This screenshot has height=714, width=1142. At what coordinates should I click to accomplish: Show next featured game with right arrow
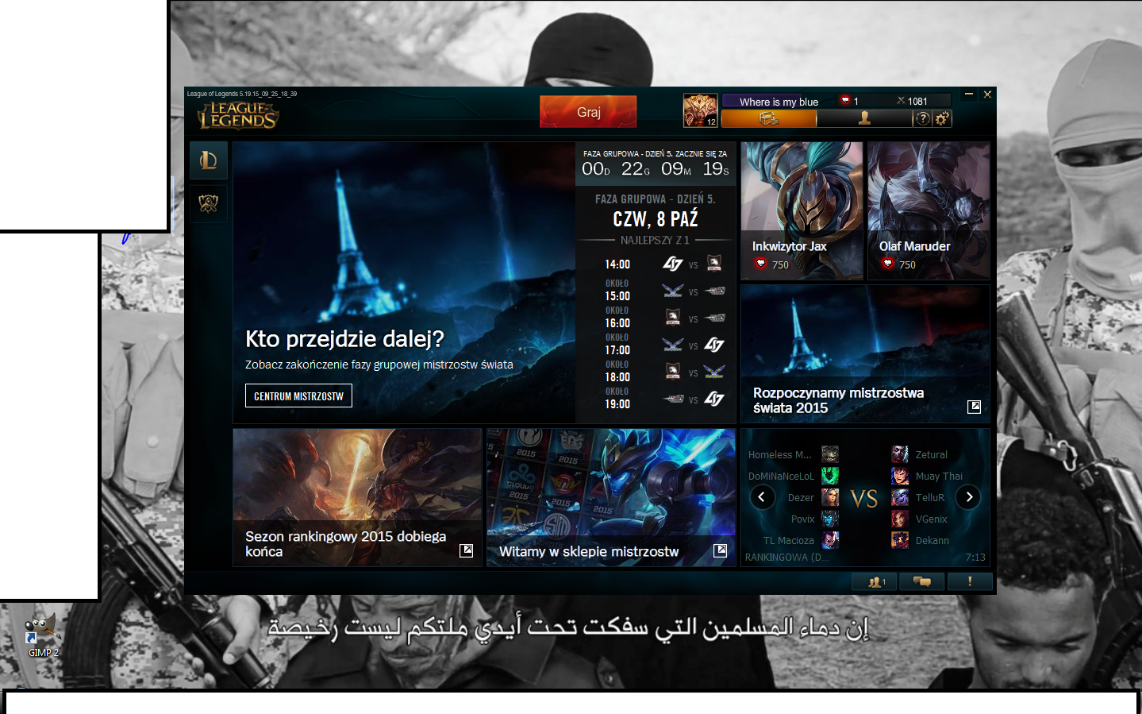coord(968,497)
